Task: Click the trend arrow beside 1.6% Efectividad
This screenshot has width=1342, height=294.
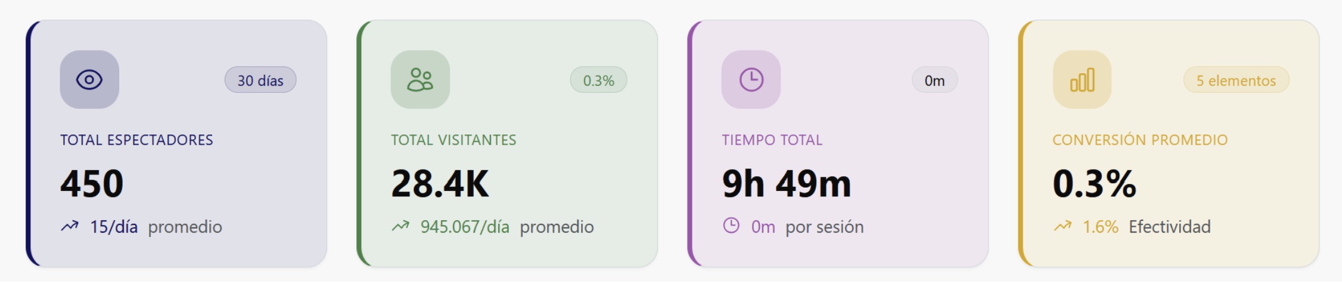Action: (1063, 226)
